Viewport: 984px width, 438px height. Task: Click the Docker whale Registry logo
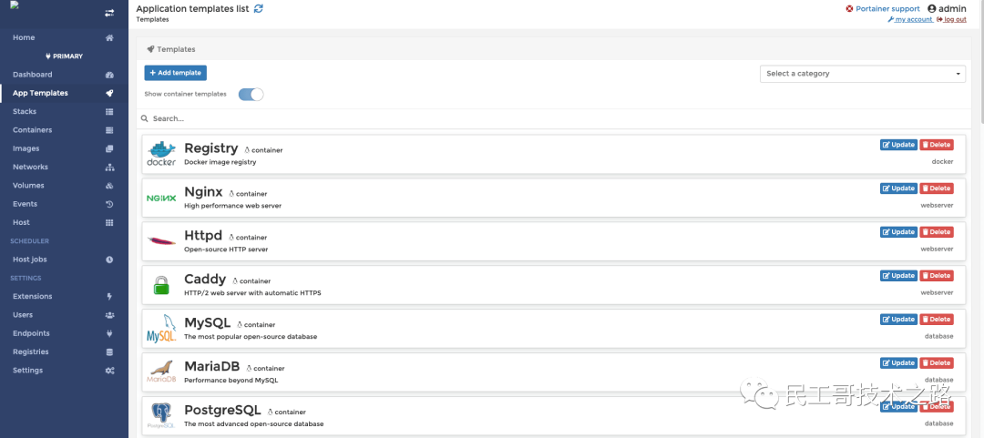161,154
